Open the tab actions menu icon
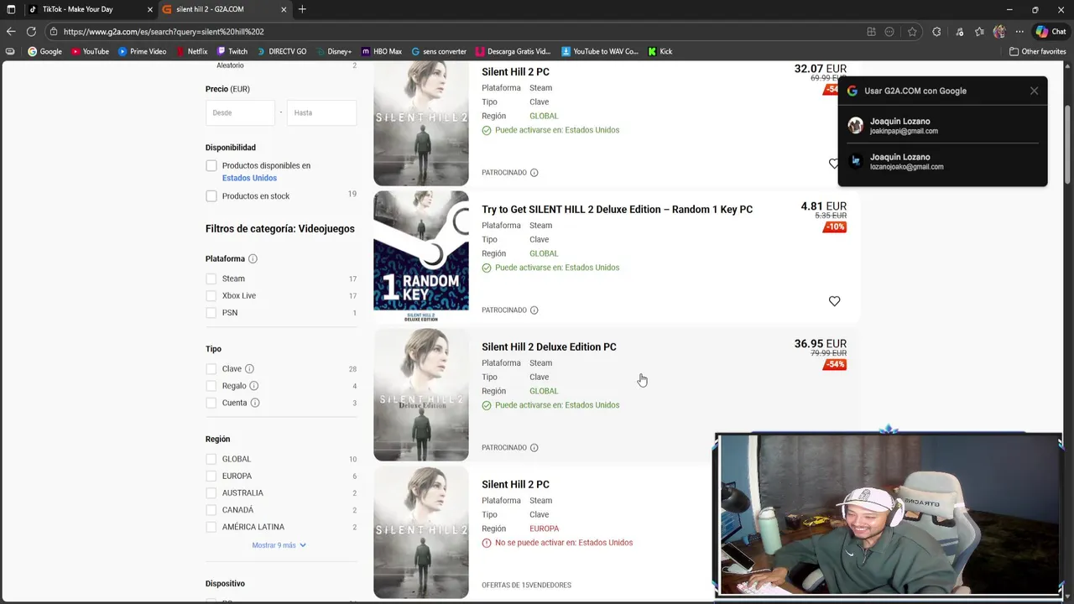The width and height of the screenshot is (1074, 604). 11,9
